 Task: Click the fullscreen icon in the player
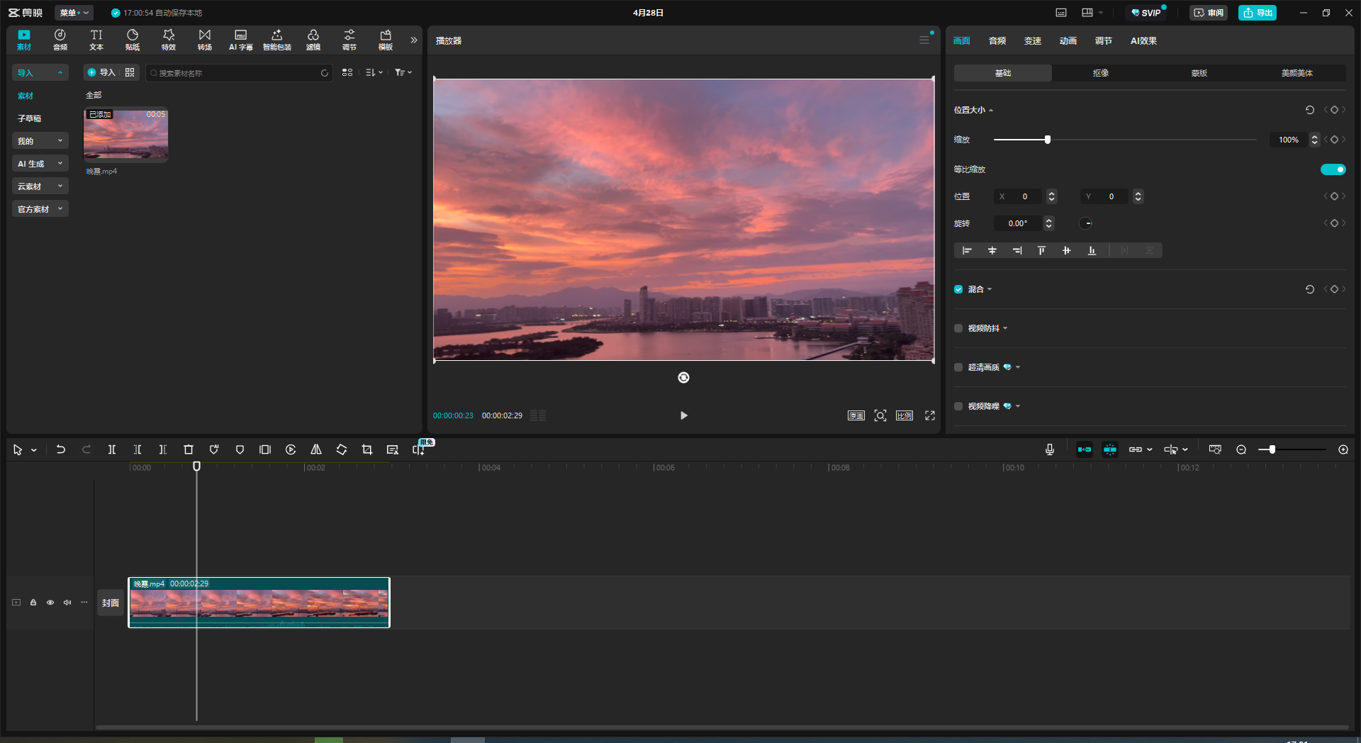coord(930,415)
